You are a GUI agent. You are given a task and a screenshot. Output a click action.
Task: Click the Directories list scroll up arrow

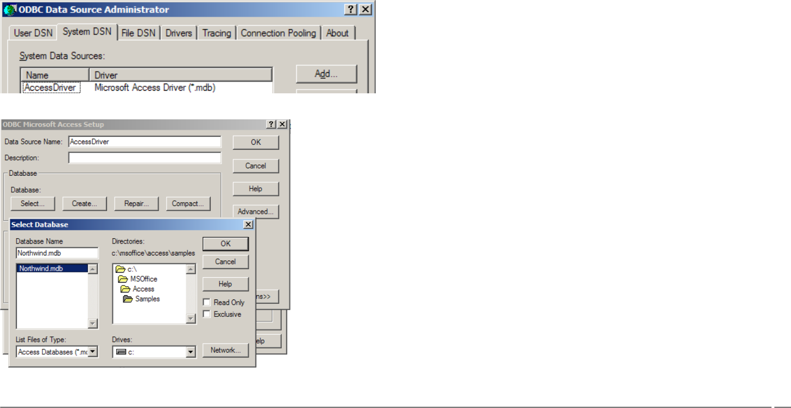191,269
